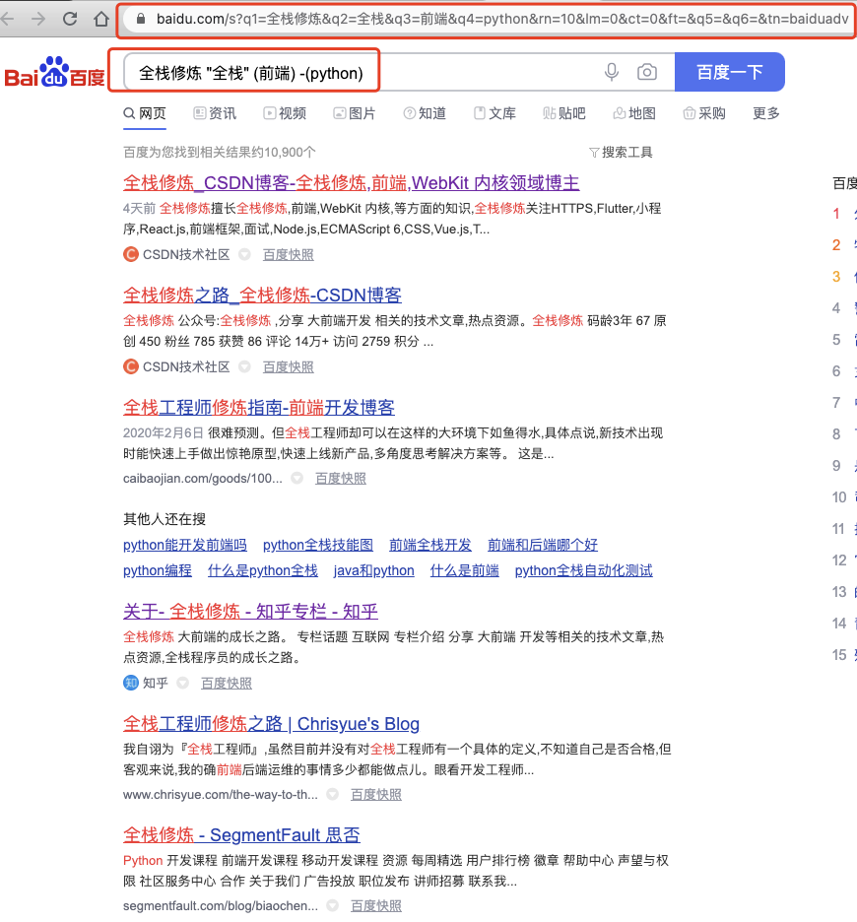Click the magnifier icon on 网页 tab
857x922 pixels.
(x=129, y=113)
